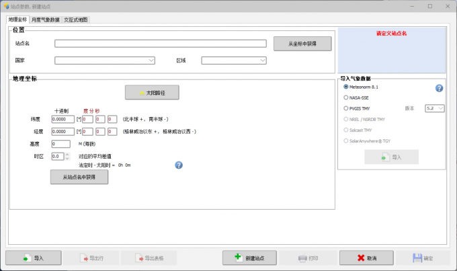Click the 高度 altitude input field

click(x=60, y=143)
